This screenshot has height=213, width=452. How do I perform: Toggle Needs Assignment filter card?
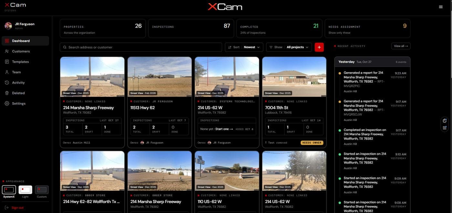click(x=367, y=29)
